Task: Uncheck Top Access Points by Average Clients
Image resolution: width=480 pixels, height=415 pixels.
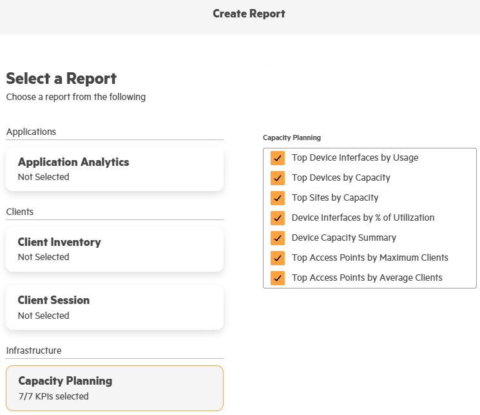Action: 278,278
